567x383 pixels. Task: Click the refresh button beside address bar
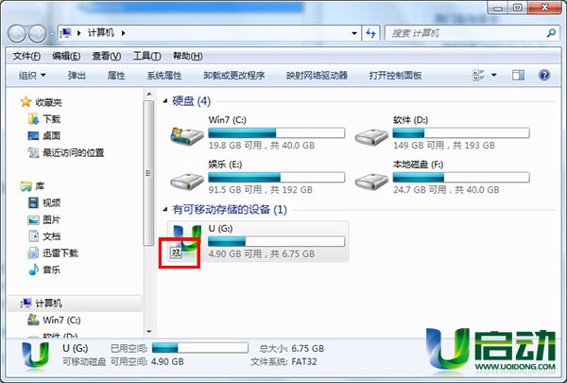[x=370, y=33]
